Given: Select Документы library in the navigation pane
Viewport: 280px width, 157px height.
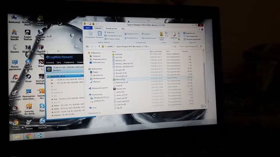Looking at the screenshot, I should (97, 75).
